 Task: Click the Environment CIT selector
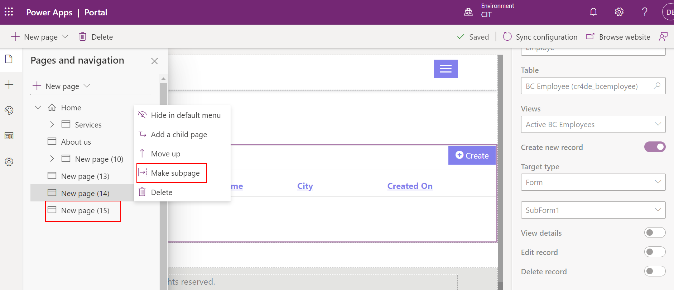[489, 10]
